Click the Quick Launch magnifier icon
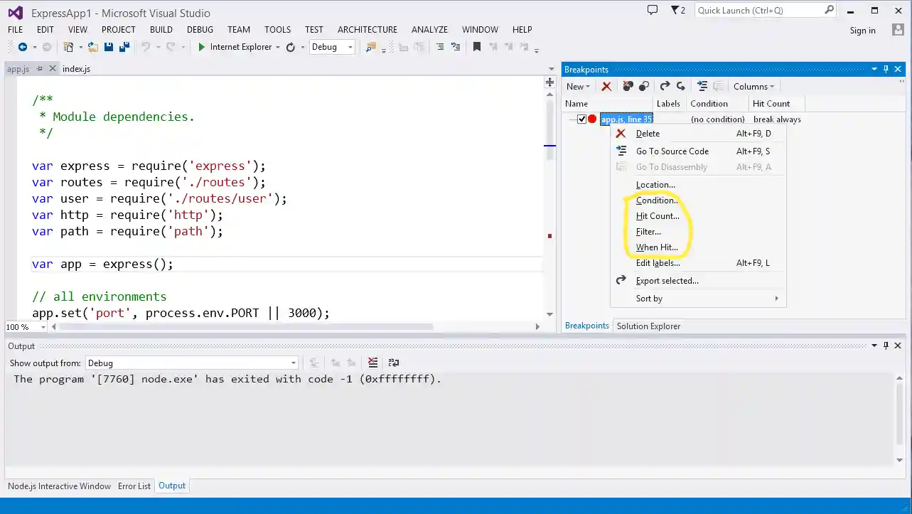The width and height of the screenshot is (912, 514). pyautogui.click(x=829, y=10)
